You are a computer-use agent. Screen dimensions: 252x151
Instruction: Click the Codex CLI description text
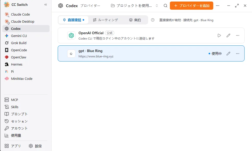(x=117, y=39)
